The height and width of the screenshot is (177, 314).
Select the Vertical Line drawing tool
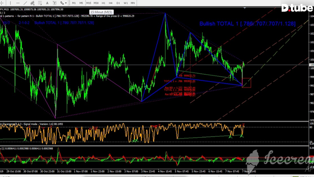(10, 3)
